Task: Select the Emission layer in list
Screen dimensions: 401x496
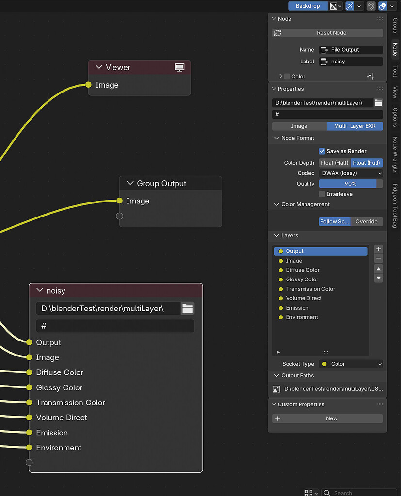Action: (321, 308)
